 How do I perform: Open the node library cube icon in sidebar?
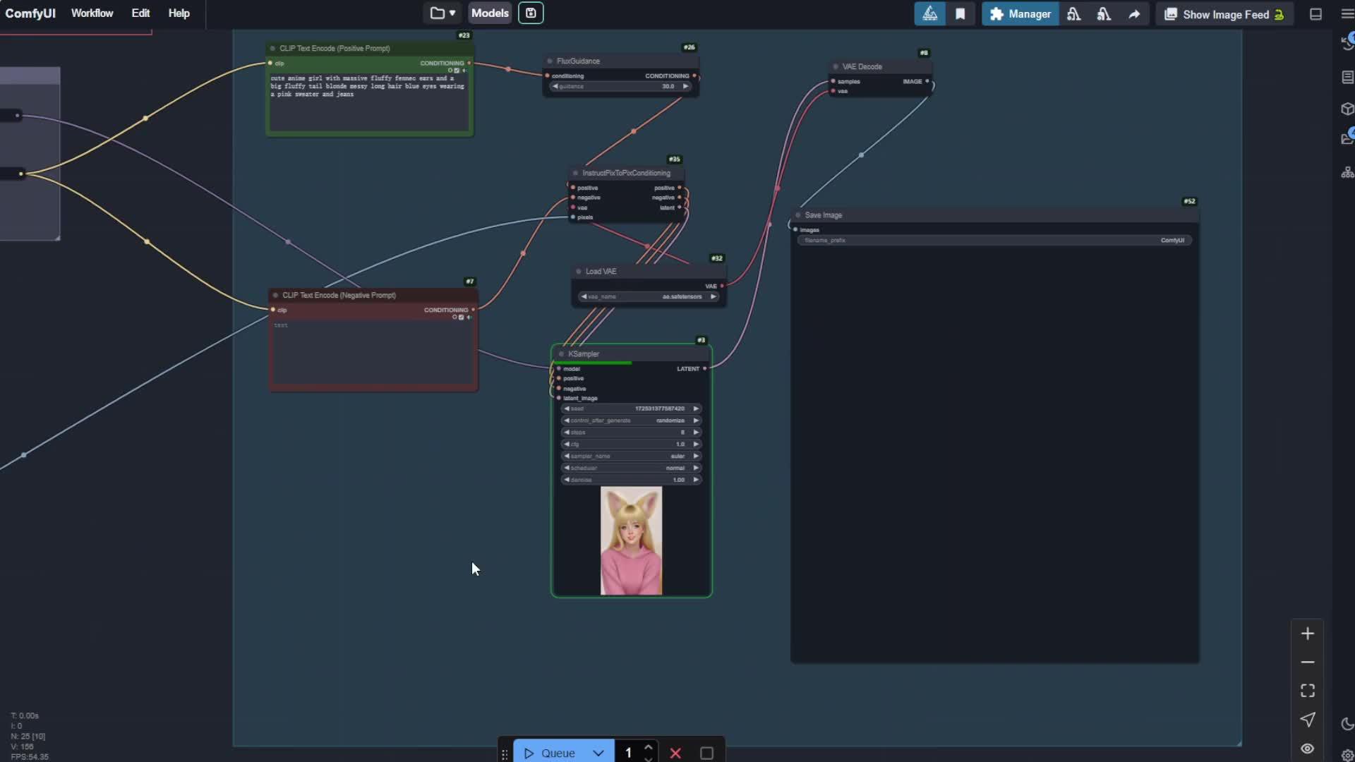pos(1349,109)
